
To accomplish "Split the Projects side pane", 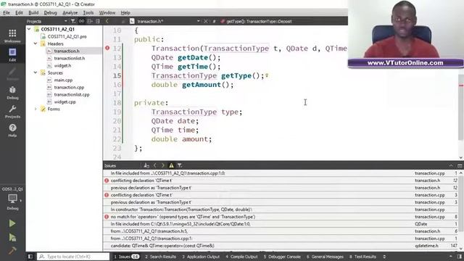I will point(90,21).
